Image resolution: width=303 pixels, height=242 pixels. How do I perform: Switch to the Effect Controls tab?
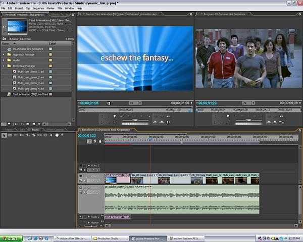pyautogui.click(x=57, y=130)
